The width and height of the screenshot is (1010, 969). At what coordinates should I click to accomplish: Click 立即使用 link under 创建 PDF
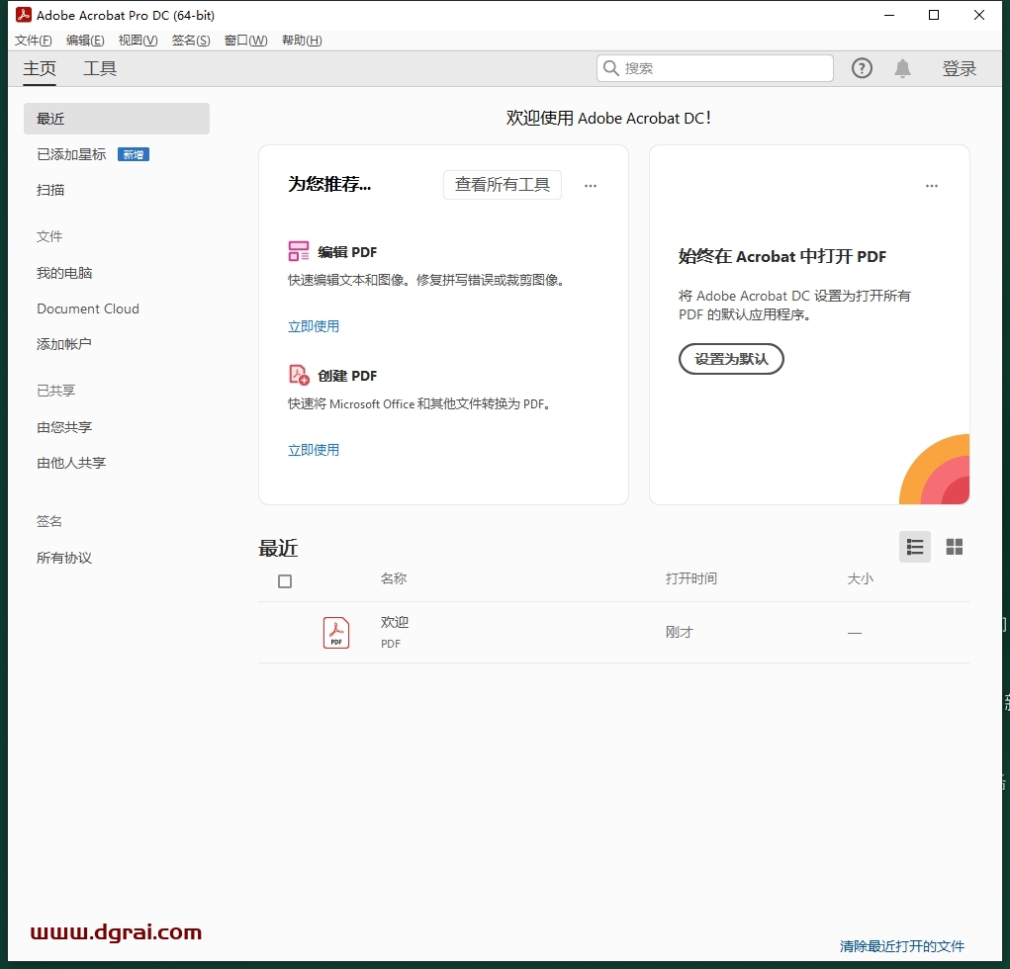coord(313,450)
